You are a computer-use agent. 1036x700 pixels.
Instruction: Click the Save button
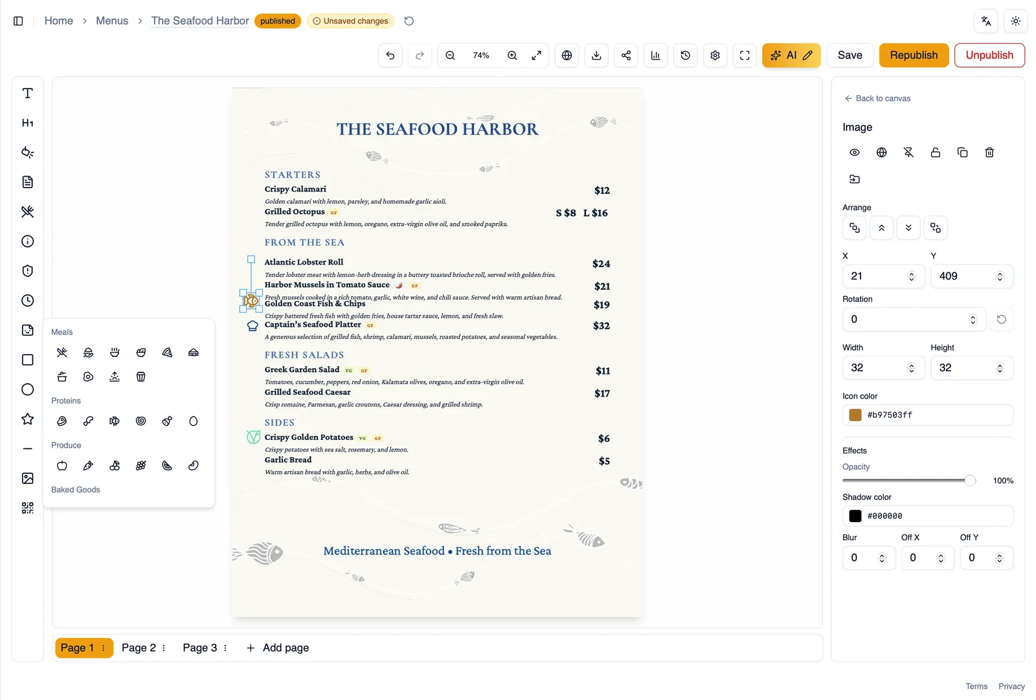[850, 56]
